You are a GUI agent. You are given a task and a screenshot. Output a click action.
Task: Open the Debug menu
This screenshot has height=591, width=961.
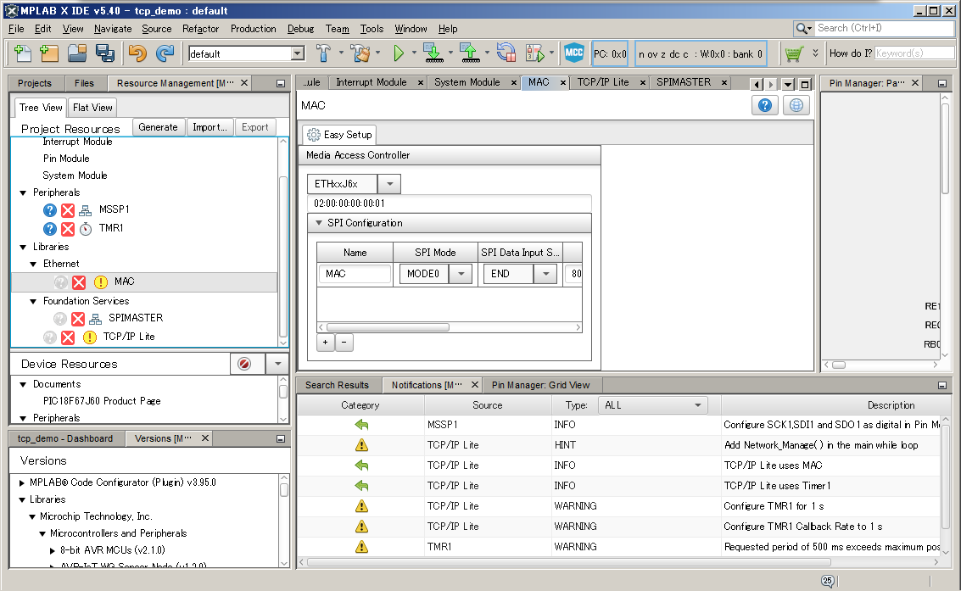coord(300,29)
